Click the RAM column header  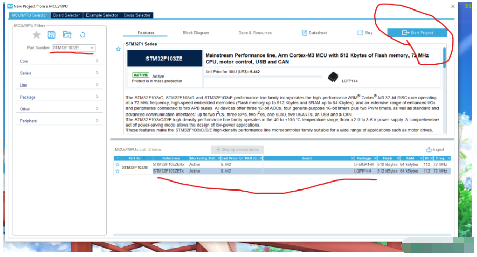coord(410,158)
